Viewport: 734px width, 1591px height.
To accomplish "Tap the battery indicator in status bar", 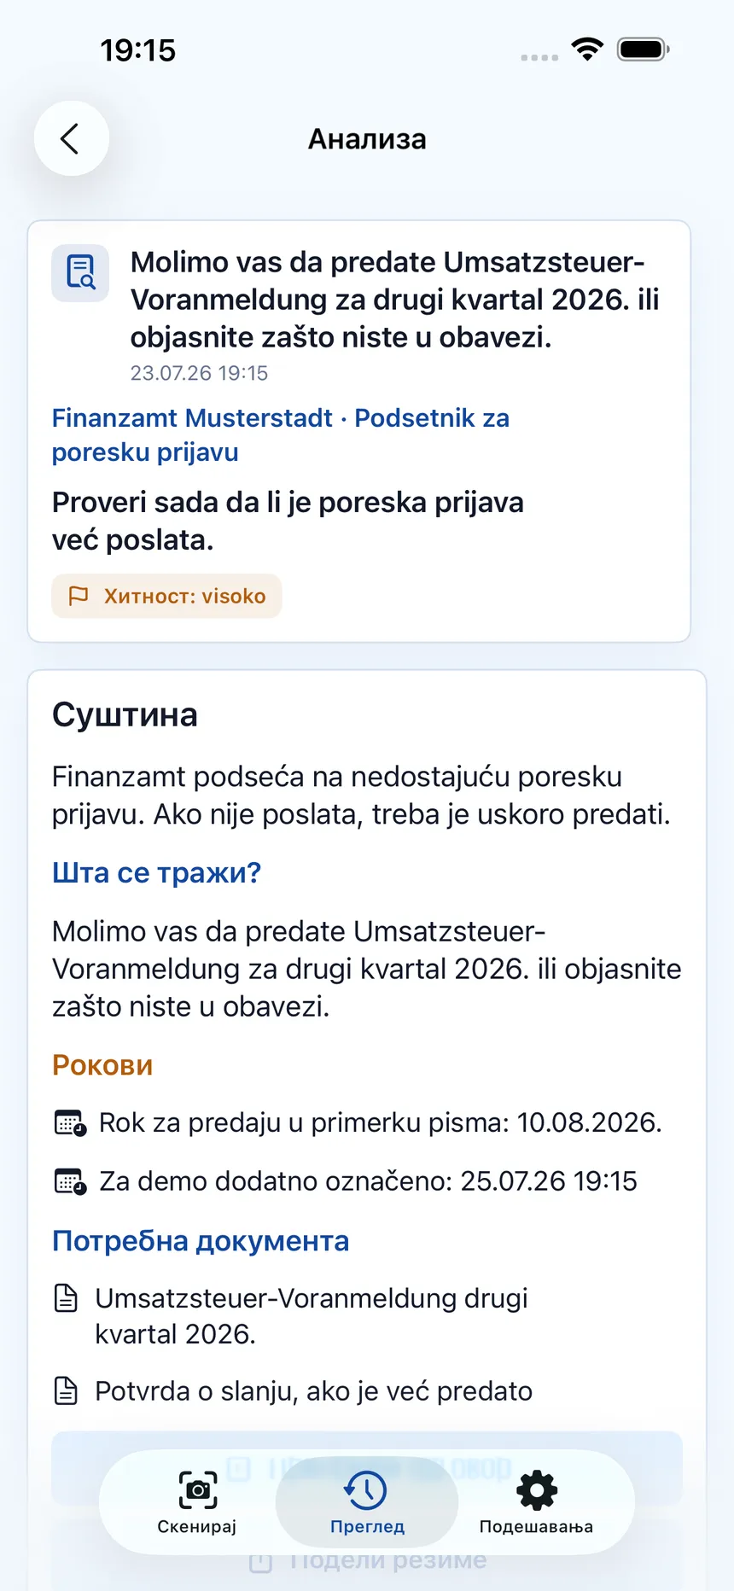I will click(644, 50).
